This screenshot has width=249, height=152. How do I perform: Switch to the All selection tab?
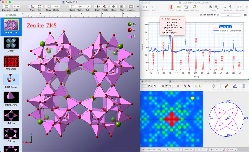(x=155, y=86)
